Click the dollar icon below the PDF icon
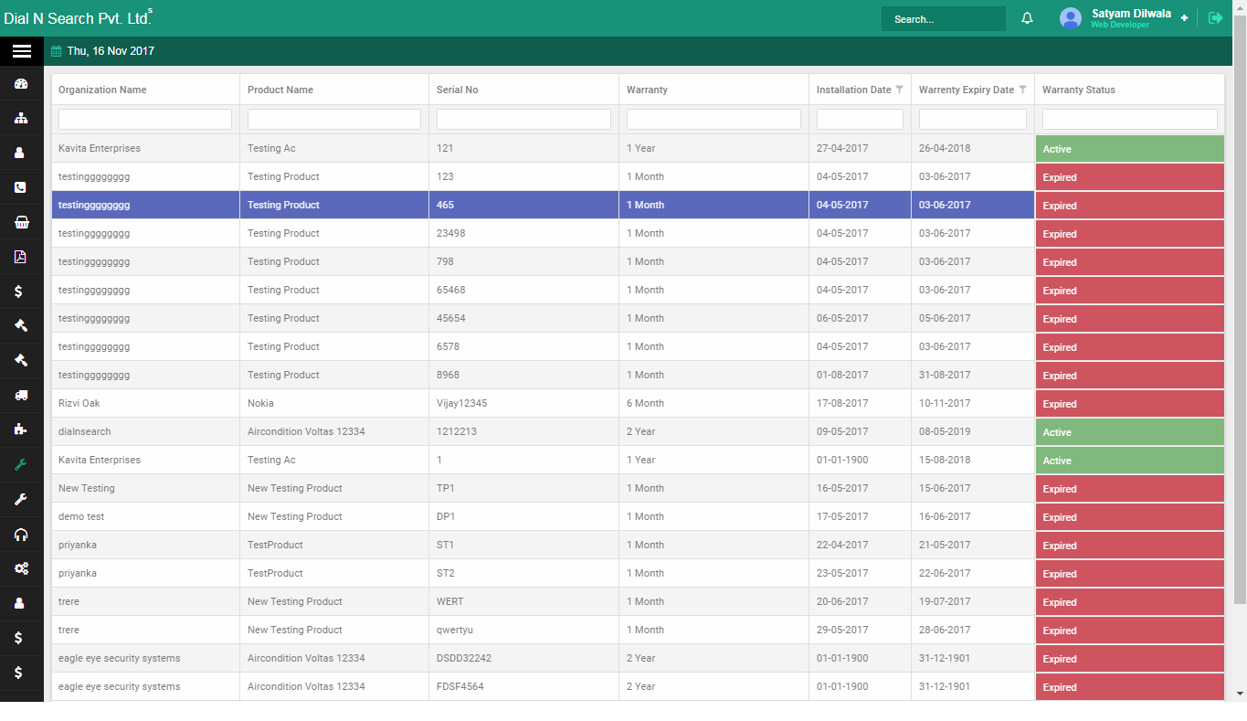 19,292
